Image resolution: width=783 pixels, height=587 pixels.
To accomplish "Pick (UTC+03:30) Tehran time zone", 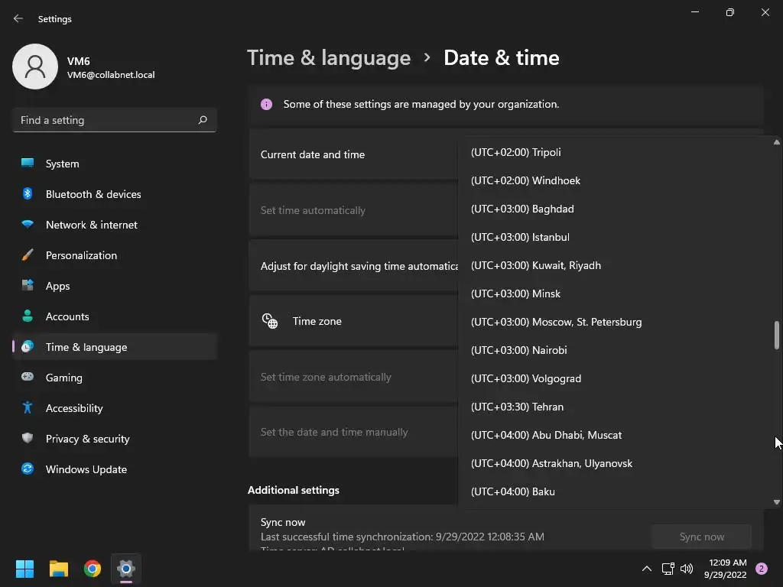I will [616, 407].
